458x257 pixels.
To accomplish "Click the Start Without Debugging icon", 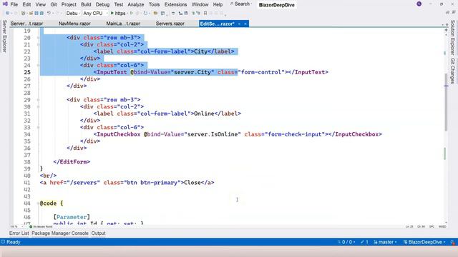I will pyautogui.click(x=132, y=13).
